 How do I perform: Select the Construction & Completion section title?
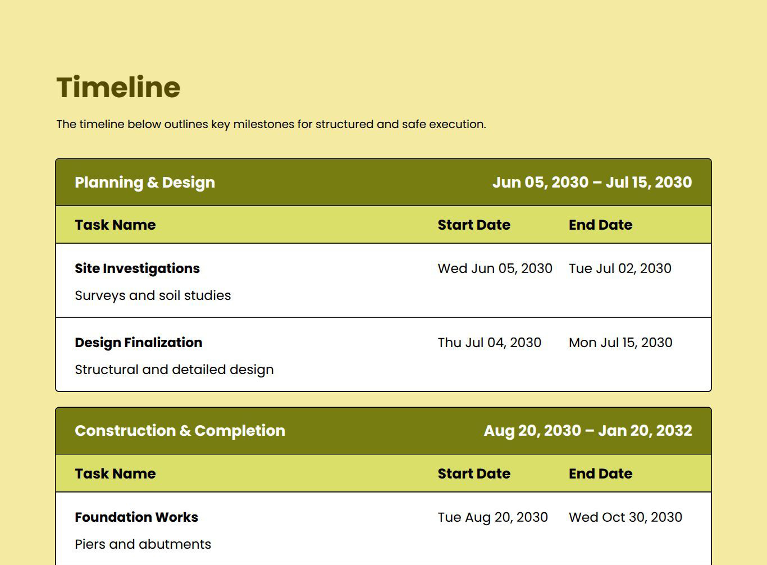point(180,431)
